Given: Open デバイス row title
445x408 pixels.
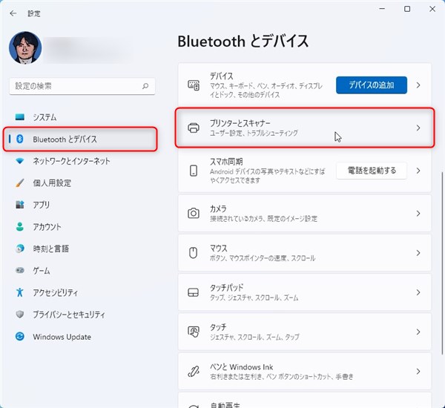Looking at the screenshot, I should (221, 76).
